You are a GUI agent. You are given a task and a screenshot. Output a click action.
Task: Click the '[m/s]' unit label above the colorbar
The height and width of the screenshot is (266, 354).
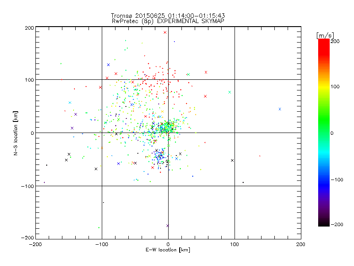tap(325, 35)
